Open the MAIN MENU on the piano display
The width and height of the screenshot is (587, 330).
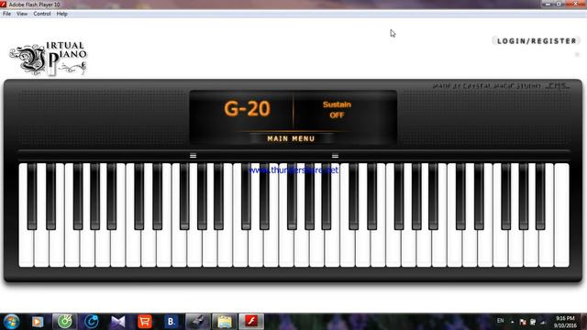coord(291,138)
